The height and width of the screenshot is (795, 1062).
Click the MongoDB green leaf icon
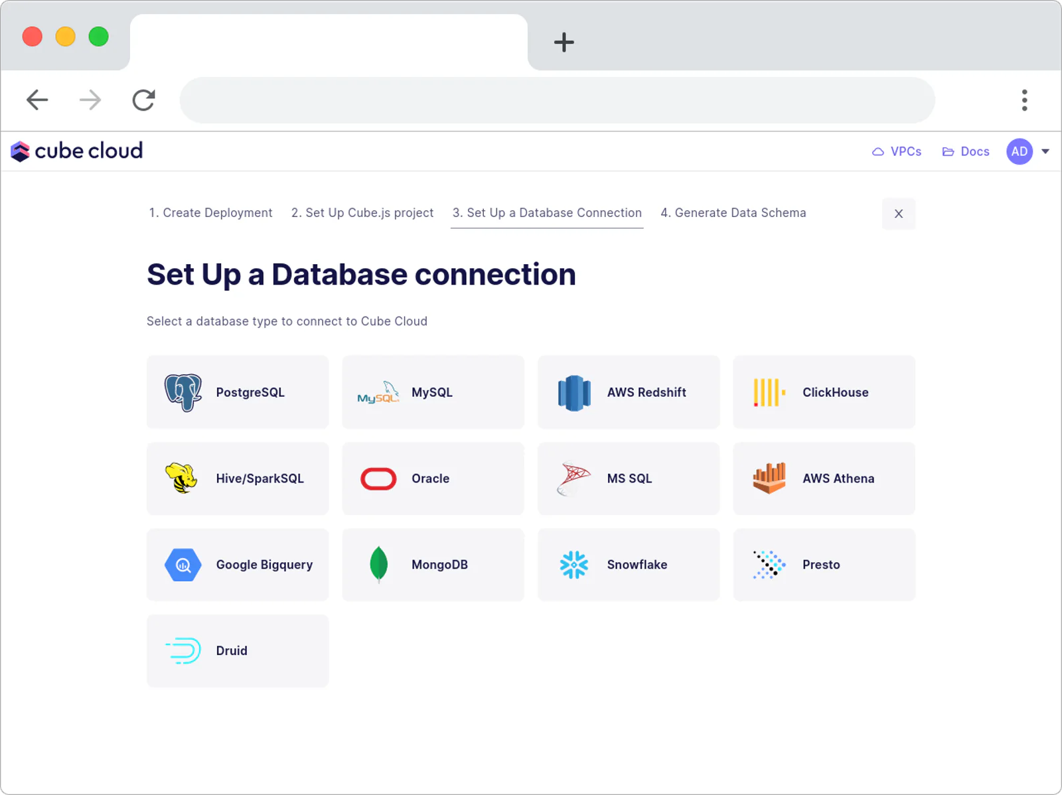click(378, 565)
